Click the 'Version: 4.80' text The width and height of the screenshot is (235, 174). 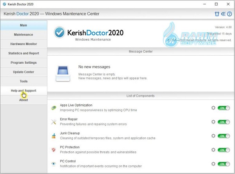tap(223, 27)
